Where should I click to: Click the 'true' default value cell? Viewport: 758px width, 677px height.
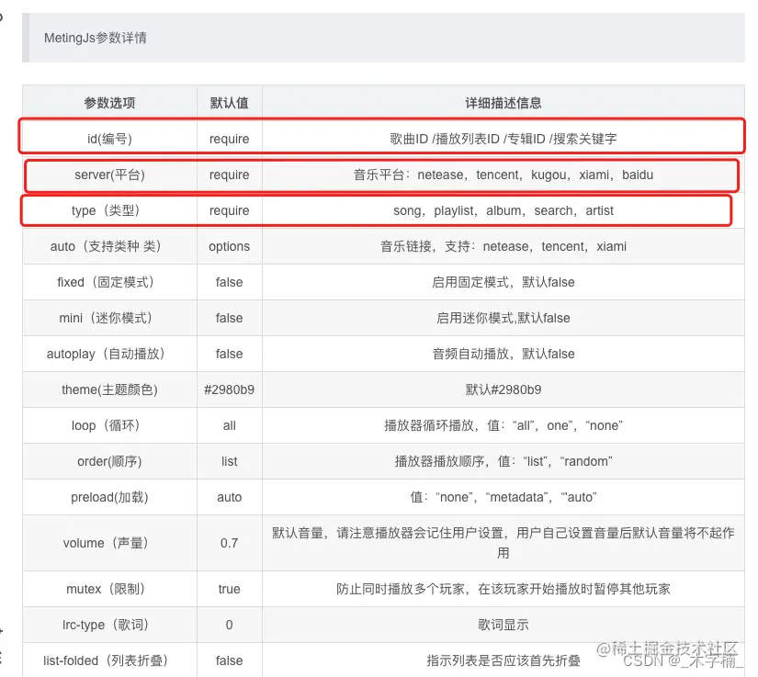tap(229, 589)
